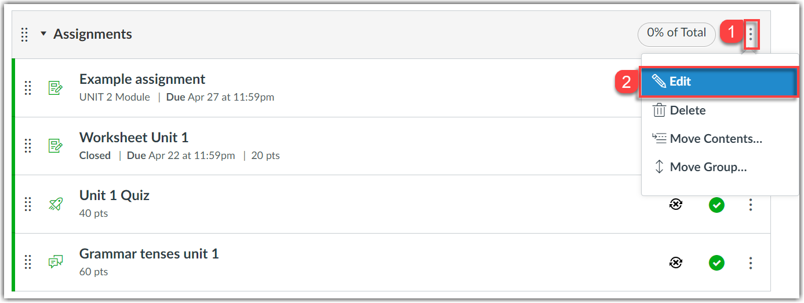
Task: Select Edit from the group menu
Action: 719,82
